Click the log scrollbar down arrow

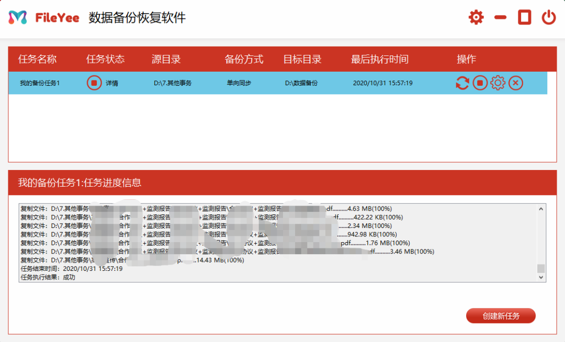541,278
